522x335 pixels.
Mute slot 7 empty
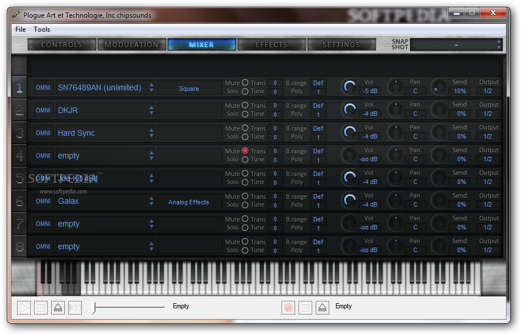point(245,219)
